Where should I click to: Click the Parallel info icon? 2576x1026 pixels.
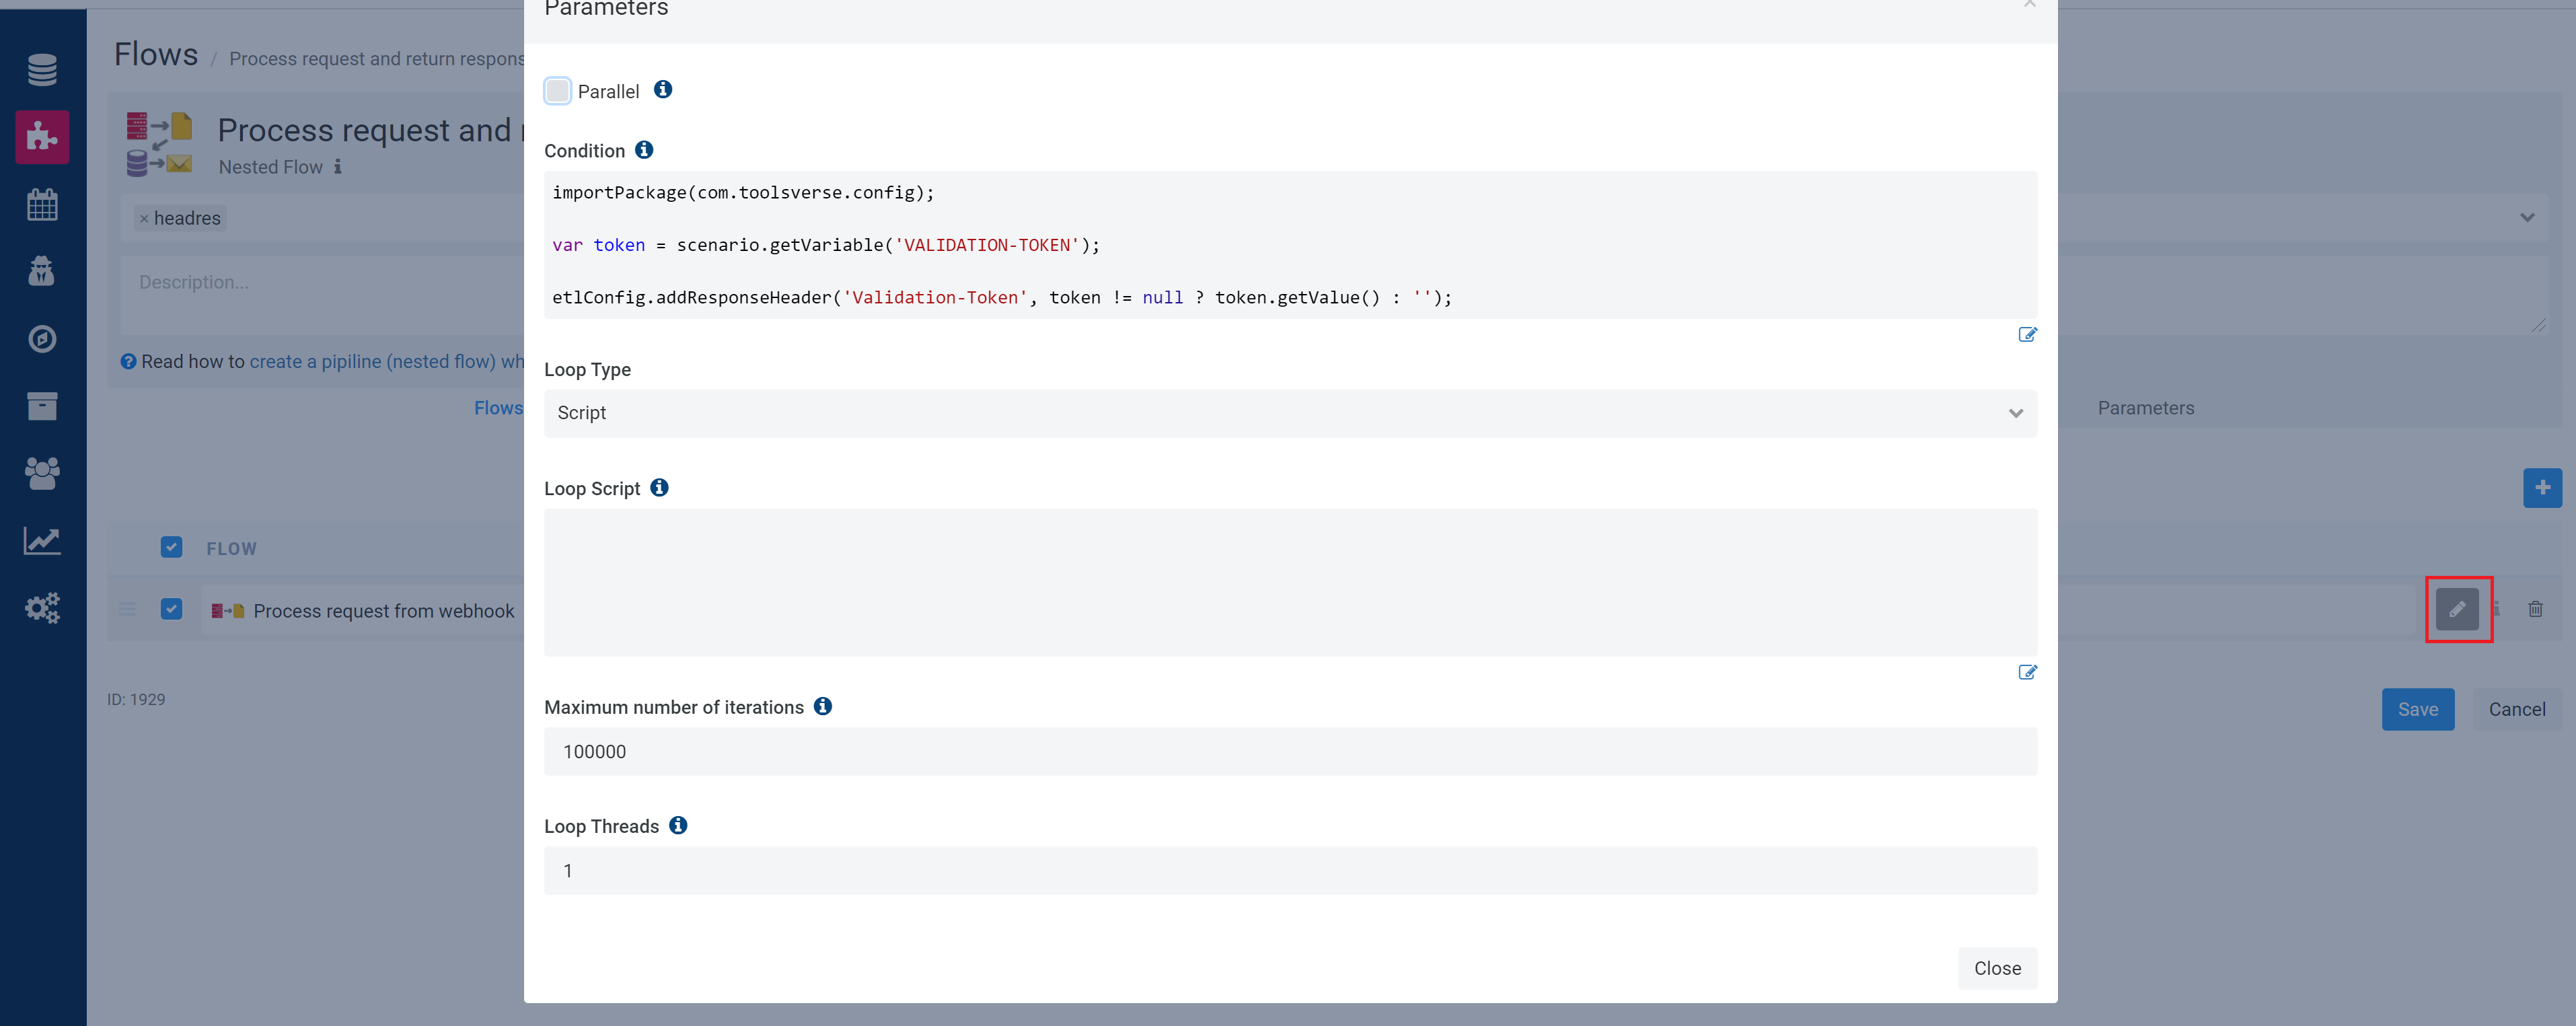coord(663,90)
